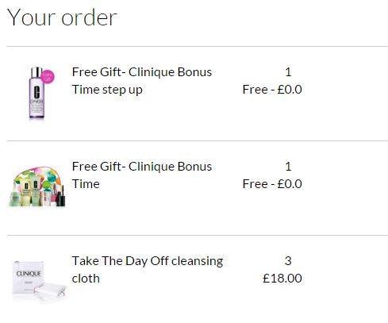Open the colorful makeup bag gift image
388x323 pixels.
[x=38, y=186]
